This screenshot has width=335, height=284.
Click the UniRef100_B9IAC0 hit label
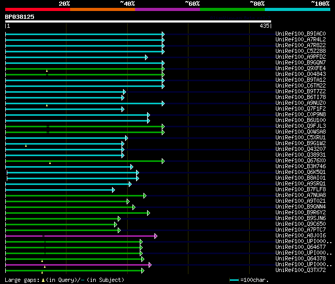coord(300,34)
